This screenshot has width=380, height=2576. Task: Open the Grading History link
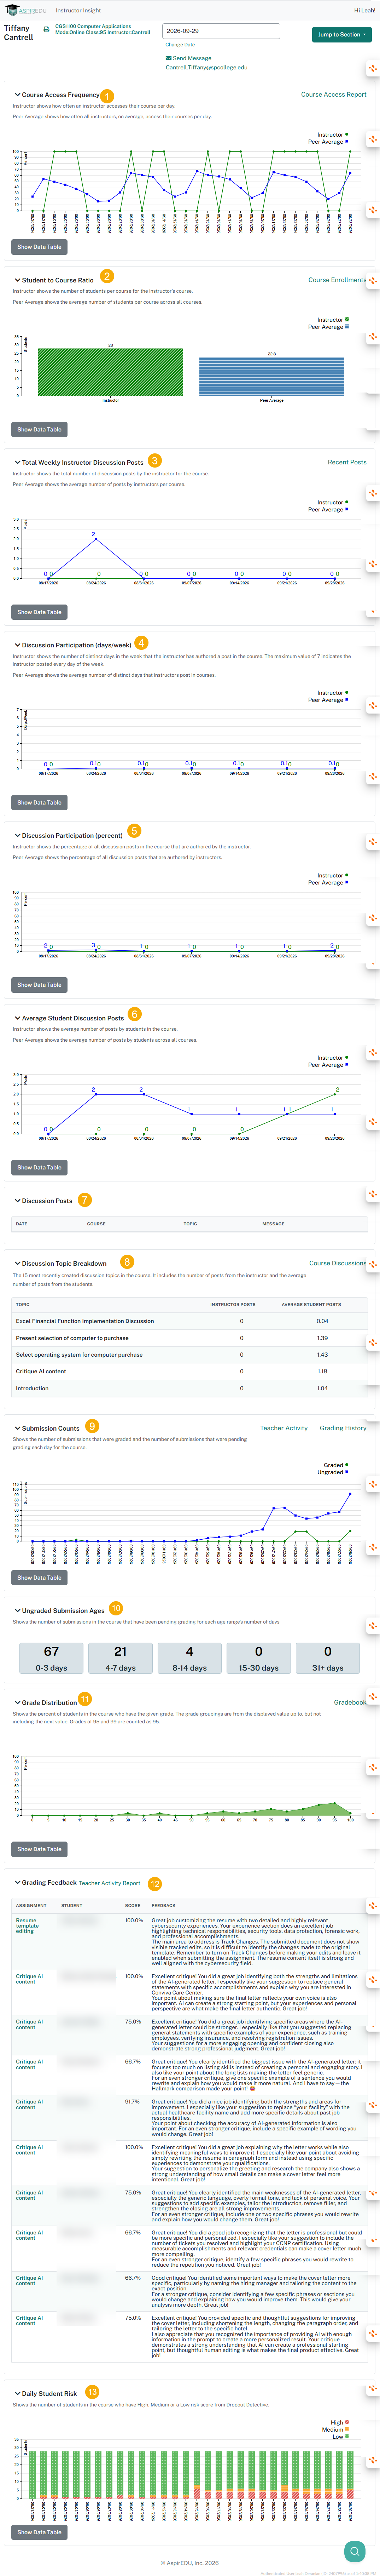343,1428
